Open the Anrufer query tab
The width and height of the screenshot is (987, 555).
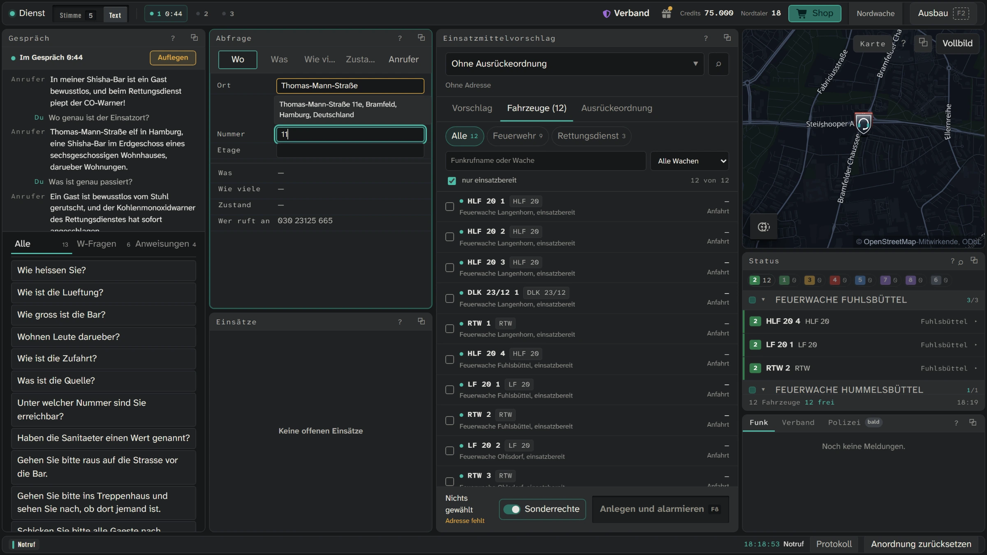pos(403,59)
